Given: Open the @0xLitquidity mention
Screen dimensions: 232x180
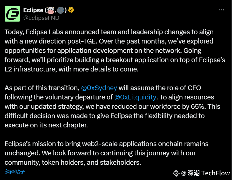Looking at the screenshot, I should pos(135,97).
